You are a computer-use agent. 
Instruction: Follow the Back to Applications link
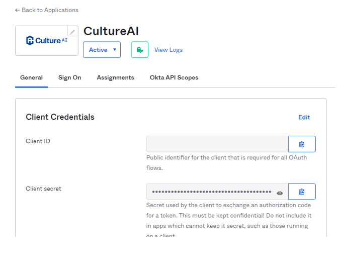pyautogui.click(x=50, y=10)
